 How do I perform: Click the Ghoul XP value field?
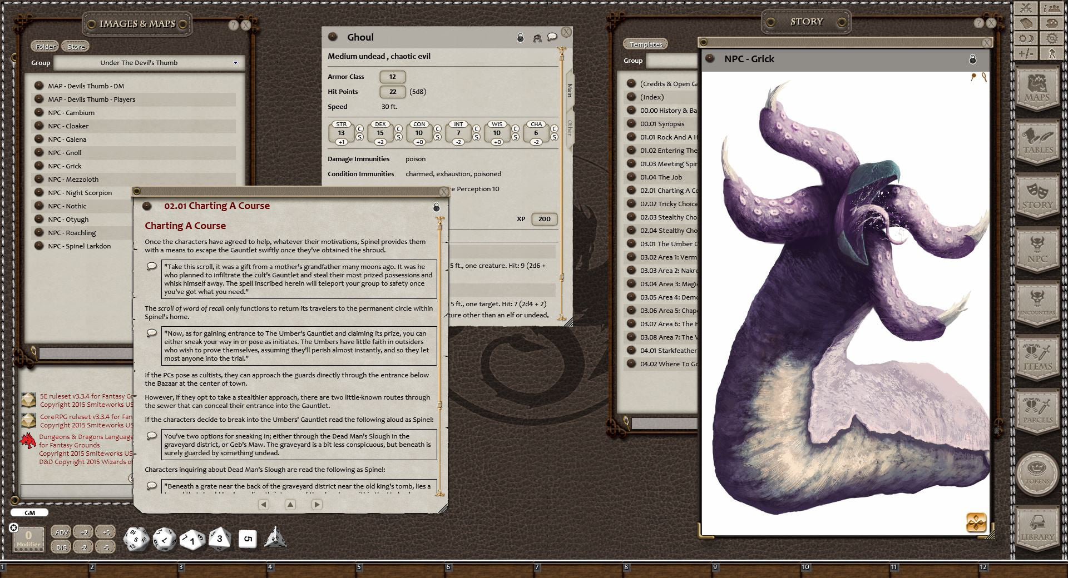(x=545, y=219)
